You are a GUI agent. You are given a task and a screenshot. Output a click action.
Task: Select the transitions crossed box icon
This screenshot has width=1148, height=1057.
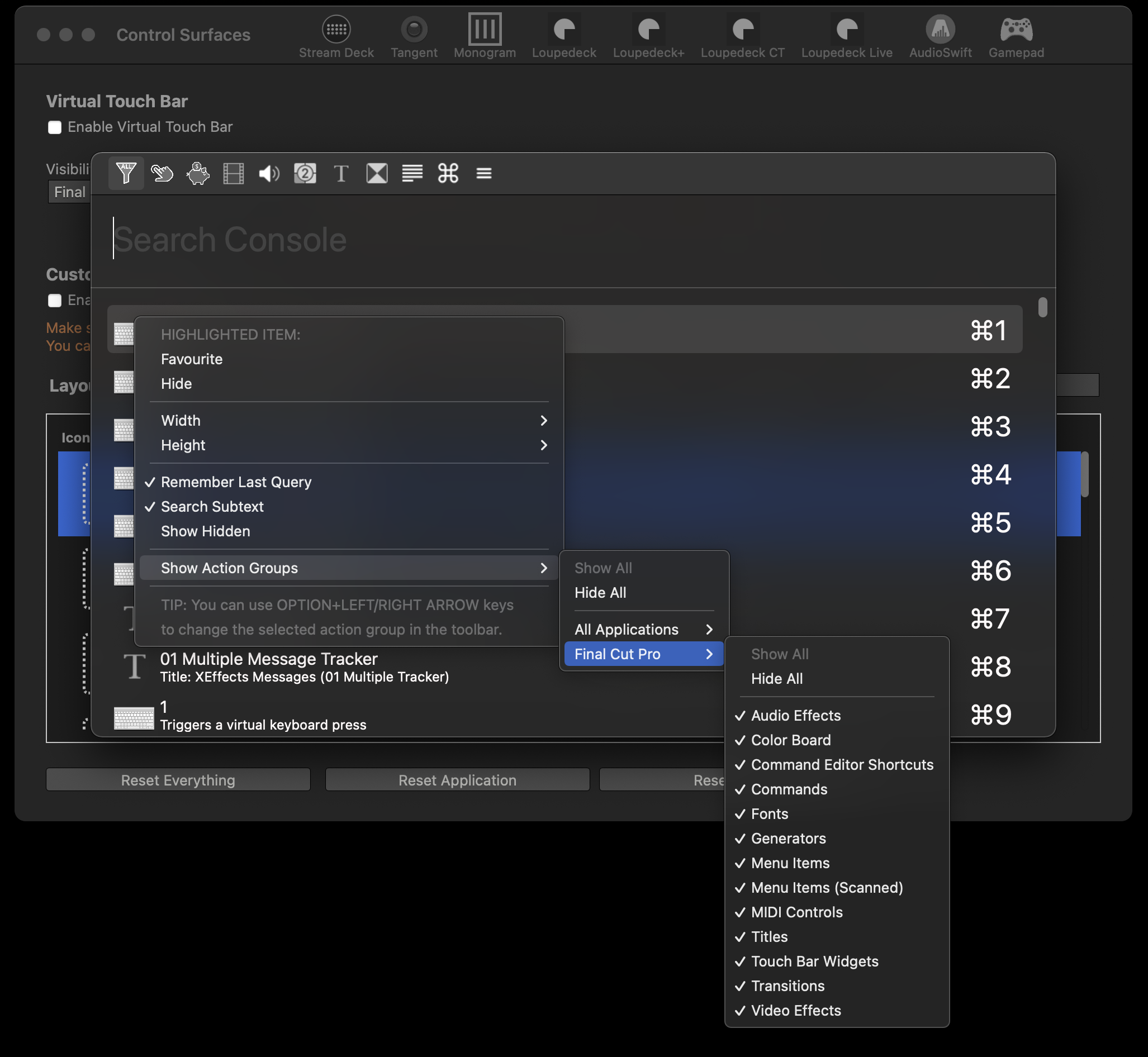[377, 173]
